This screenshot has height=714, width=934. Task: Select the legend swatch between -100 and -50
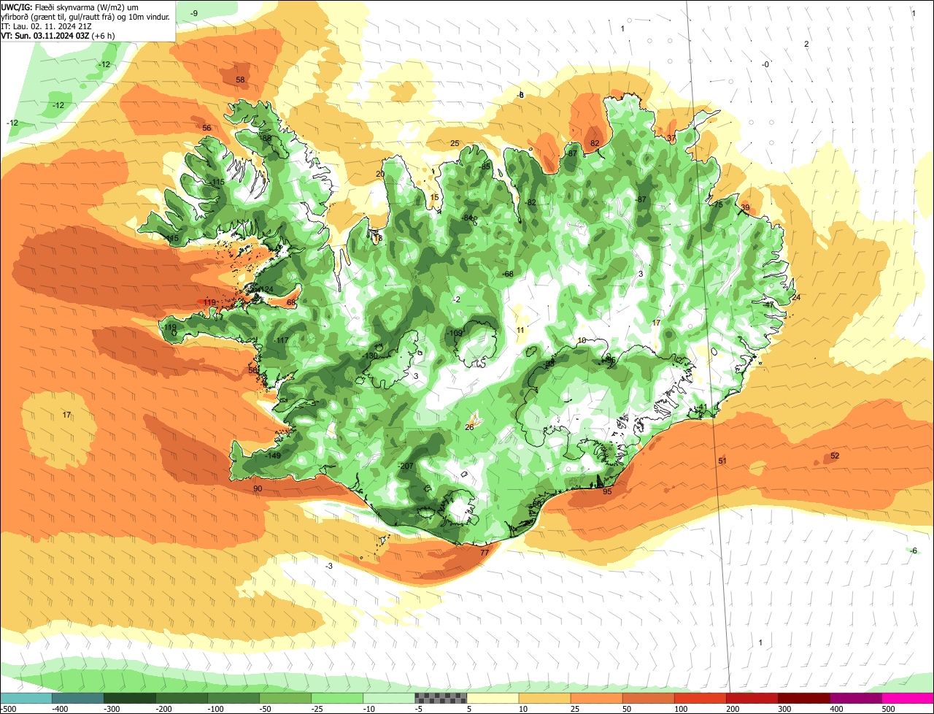(x=233, y=699)
